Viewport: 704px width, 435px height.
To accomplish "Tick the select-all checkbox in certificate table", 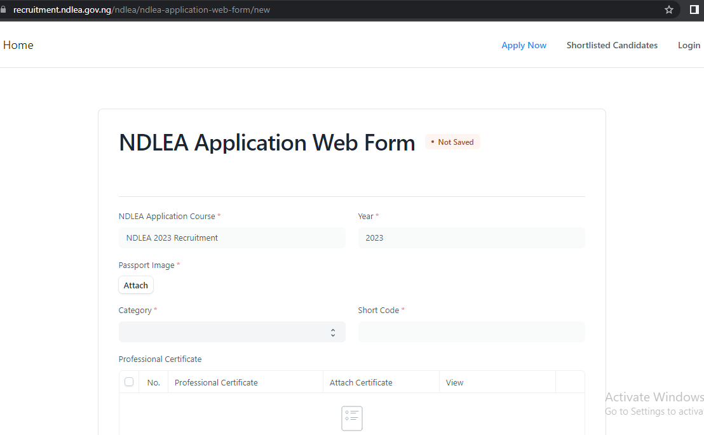I will click(129, 382).
